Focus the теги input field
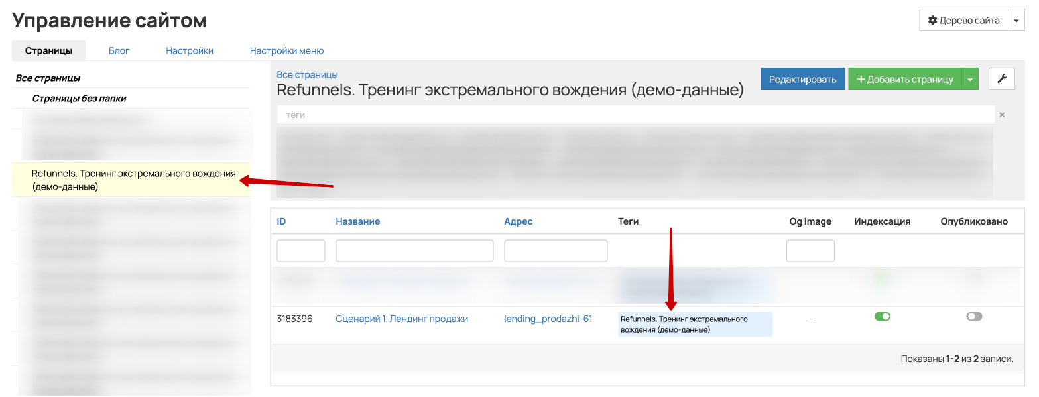 [636, 115]
